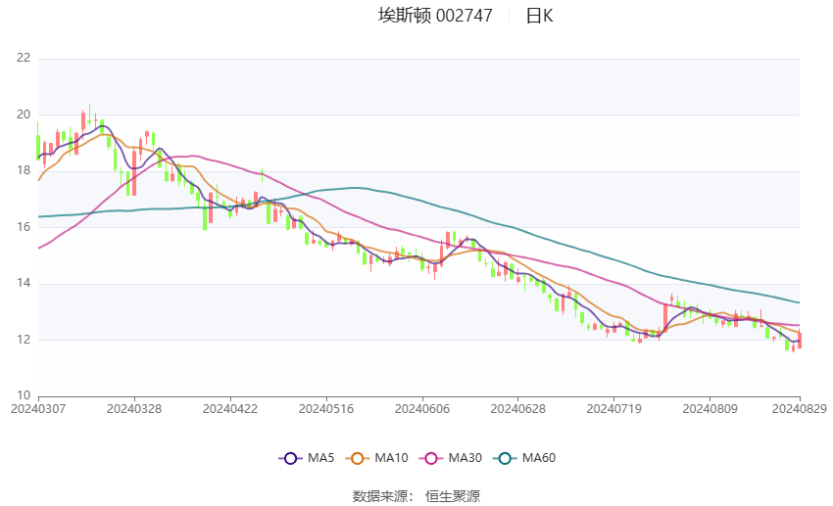Toggle the MA30 legend entry

point(451,458)
